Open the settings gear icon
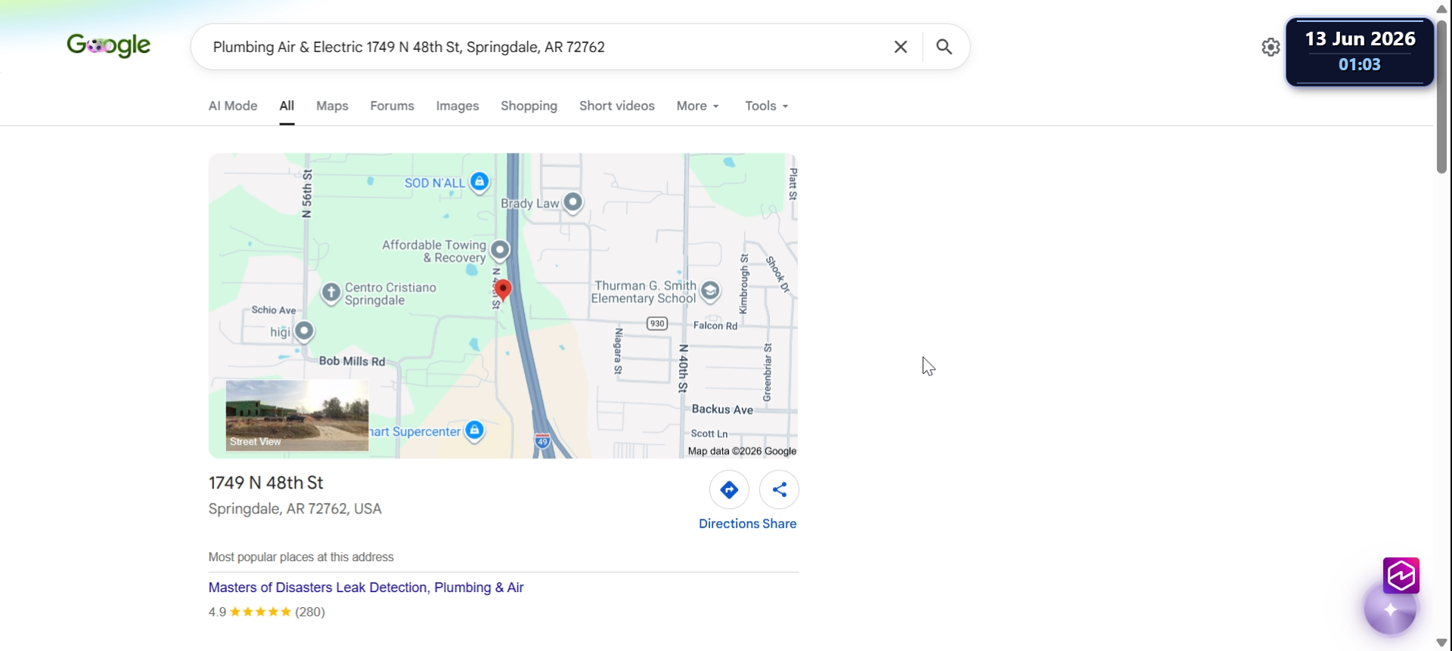 [1270, 47]
